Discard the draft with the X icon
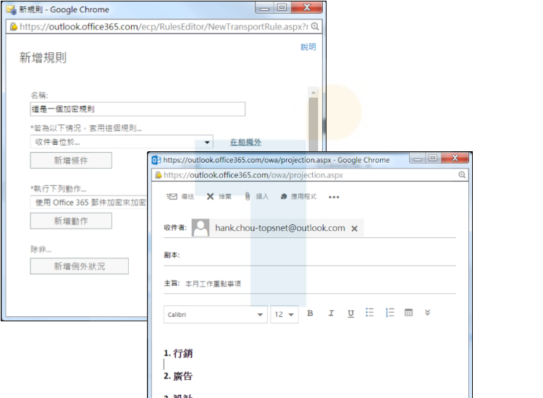Viewport: 543px width, 398px height. coord(210,197)
